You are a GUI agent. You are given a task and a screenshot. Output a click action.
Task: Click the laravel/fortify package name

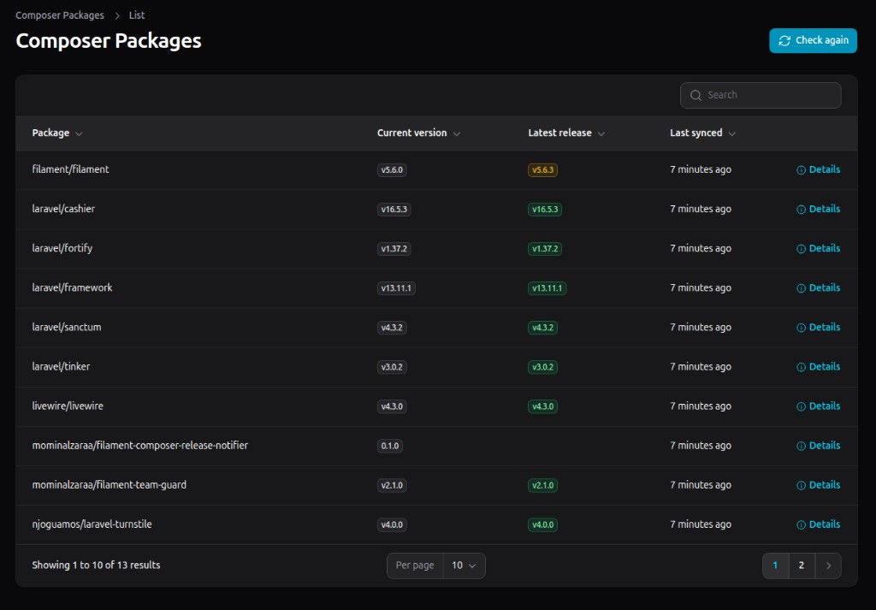click(x=62, y=248)
